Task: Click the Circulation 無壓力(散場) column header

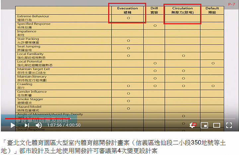Action: tap(183, 10)
